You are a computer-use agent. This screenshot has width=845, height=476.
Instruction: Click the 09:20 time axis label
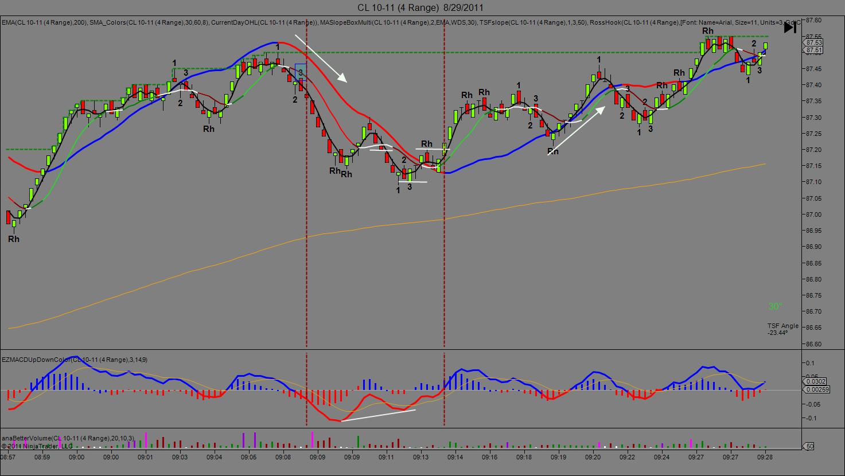point(593,458)
